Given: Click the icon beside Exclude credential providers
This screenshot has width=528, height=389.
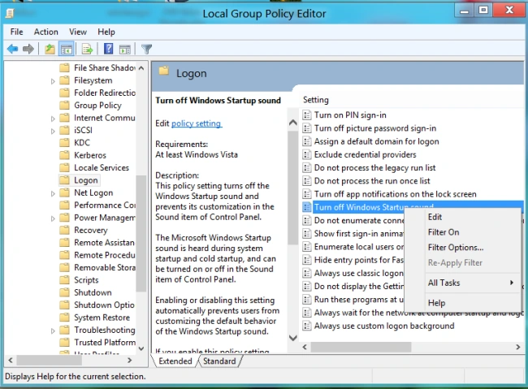Looking at the screenshot, I should (306, 154).
